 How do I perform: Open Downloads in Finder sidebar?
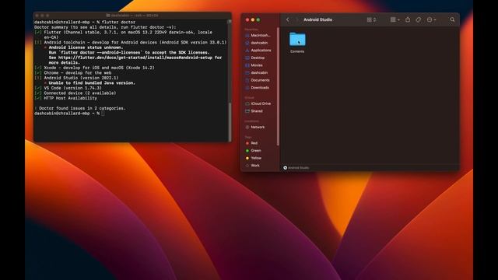258,88
